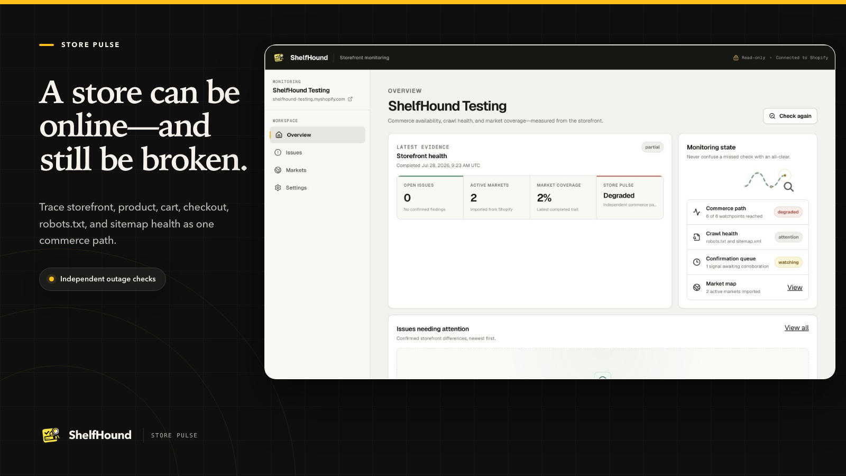The width and height of the screenshot is (846, 476).
Task: Select the Independent outage checks pill
Action: pyautogui.click(x=103, y=279)
